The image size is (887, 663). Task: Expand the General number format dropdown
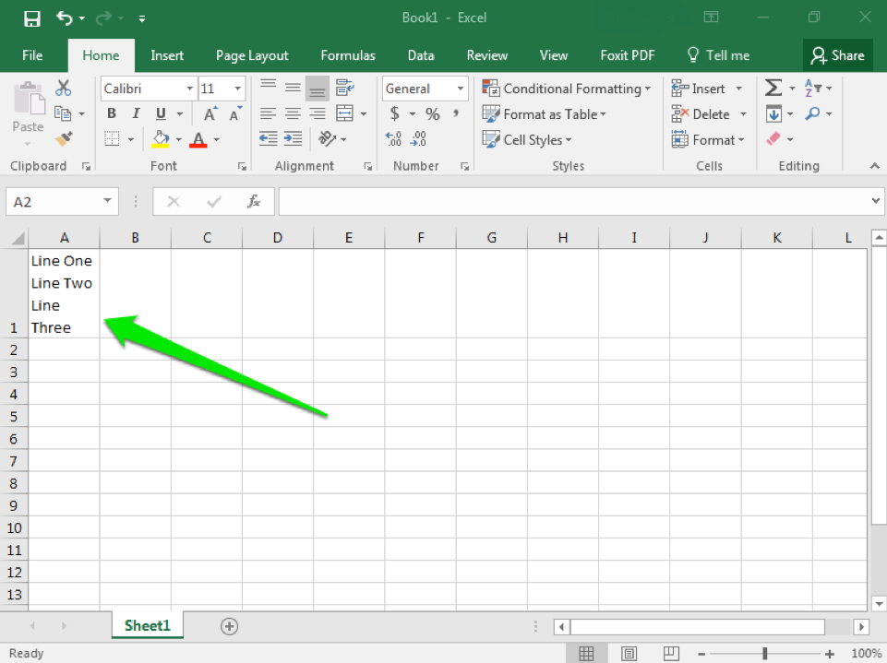(460, 89)
